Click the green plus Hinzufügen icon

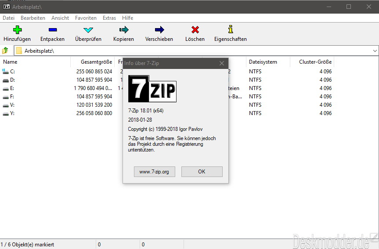(x=17, y=30)
